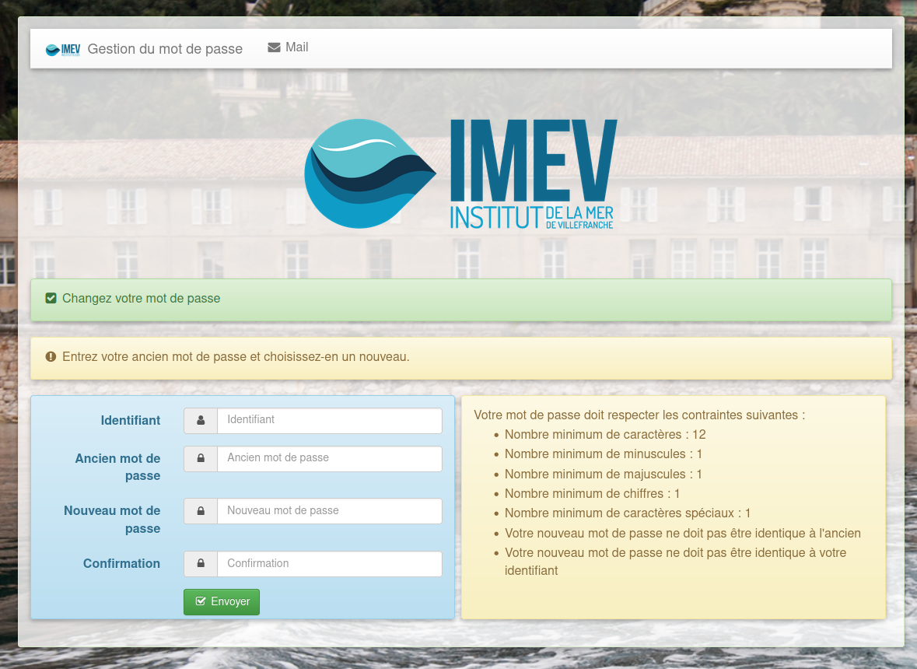The height and width of the screenshot is (669, 917).
Task: Click 'Nombre minimum de chiffres : 1' rule
Action: click(x=593, y=493)
